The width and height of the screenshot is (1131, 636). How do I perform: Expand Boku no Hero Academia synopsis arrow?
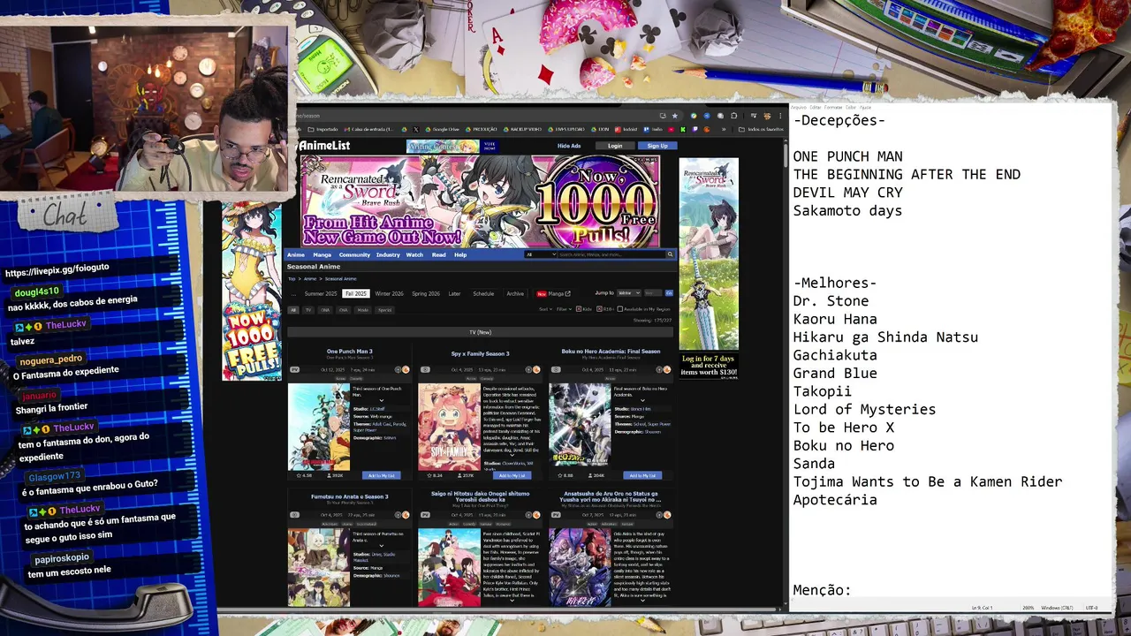tap(642, 400)
